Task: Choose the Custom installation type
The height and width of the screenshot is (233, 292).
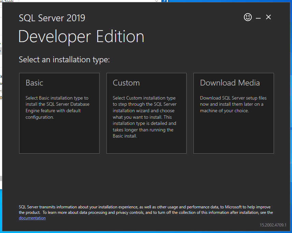Action: coord(146,113)
